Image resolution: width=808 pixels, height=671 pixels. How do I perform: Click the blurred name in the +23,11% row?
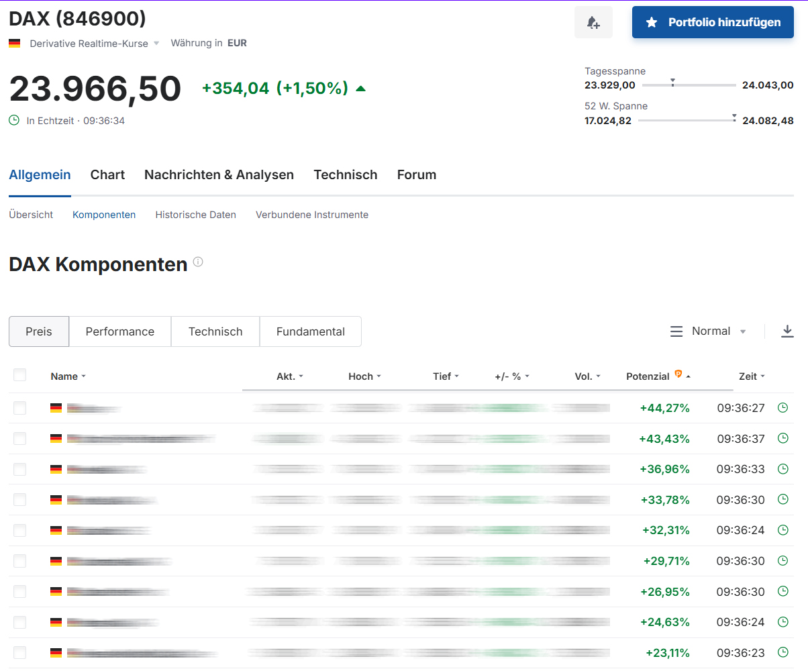tap(143, 652)
